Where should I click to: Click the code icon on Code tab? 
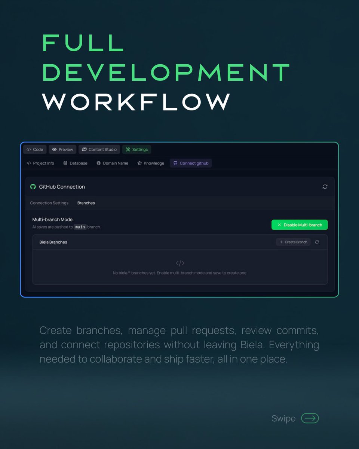pyautogui.click(x=29, y=149)
